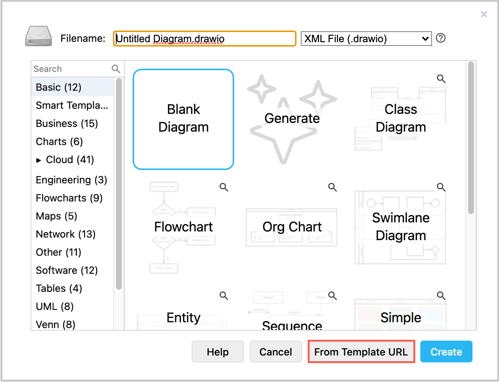
Task: Select the UML category
Action: click(54, 306)
